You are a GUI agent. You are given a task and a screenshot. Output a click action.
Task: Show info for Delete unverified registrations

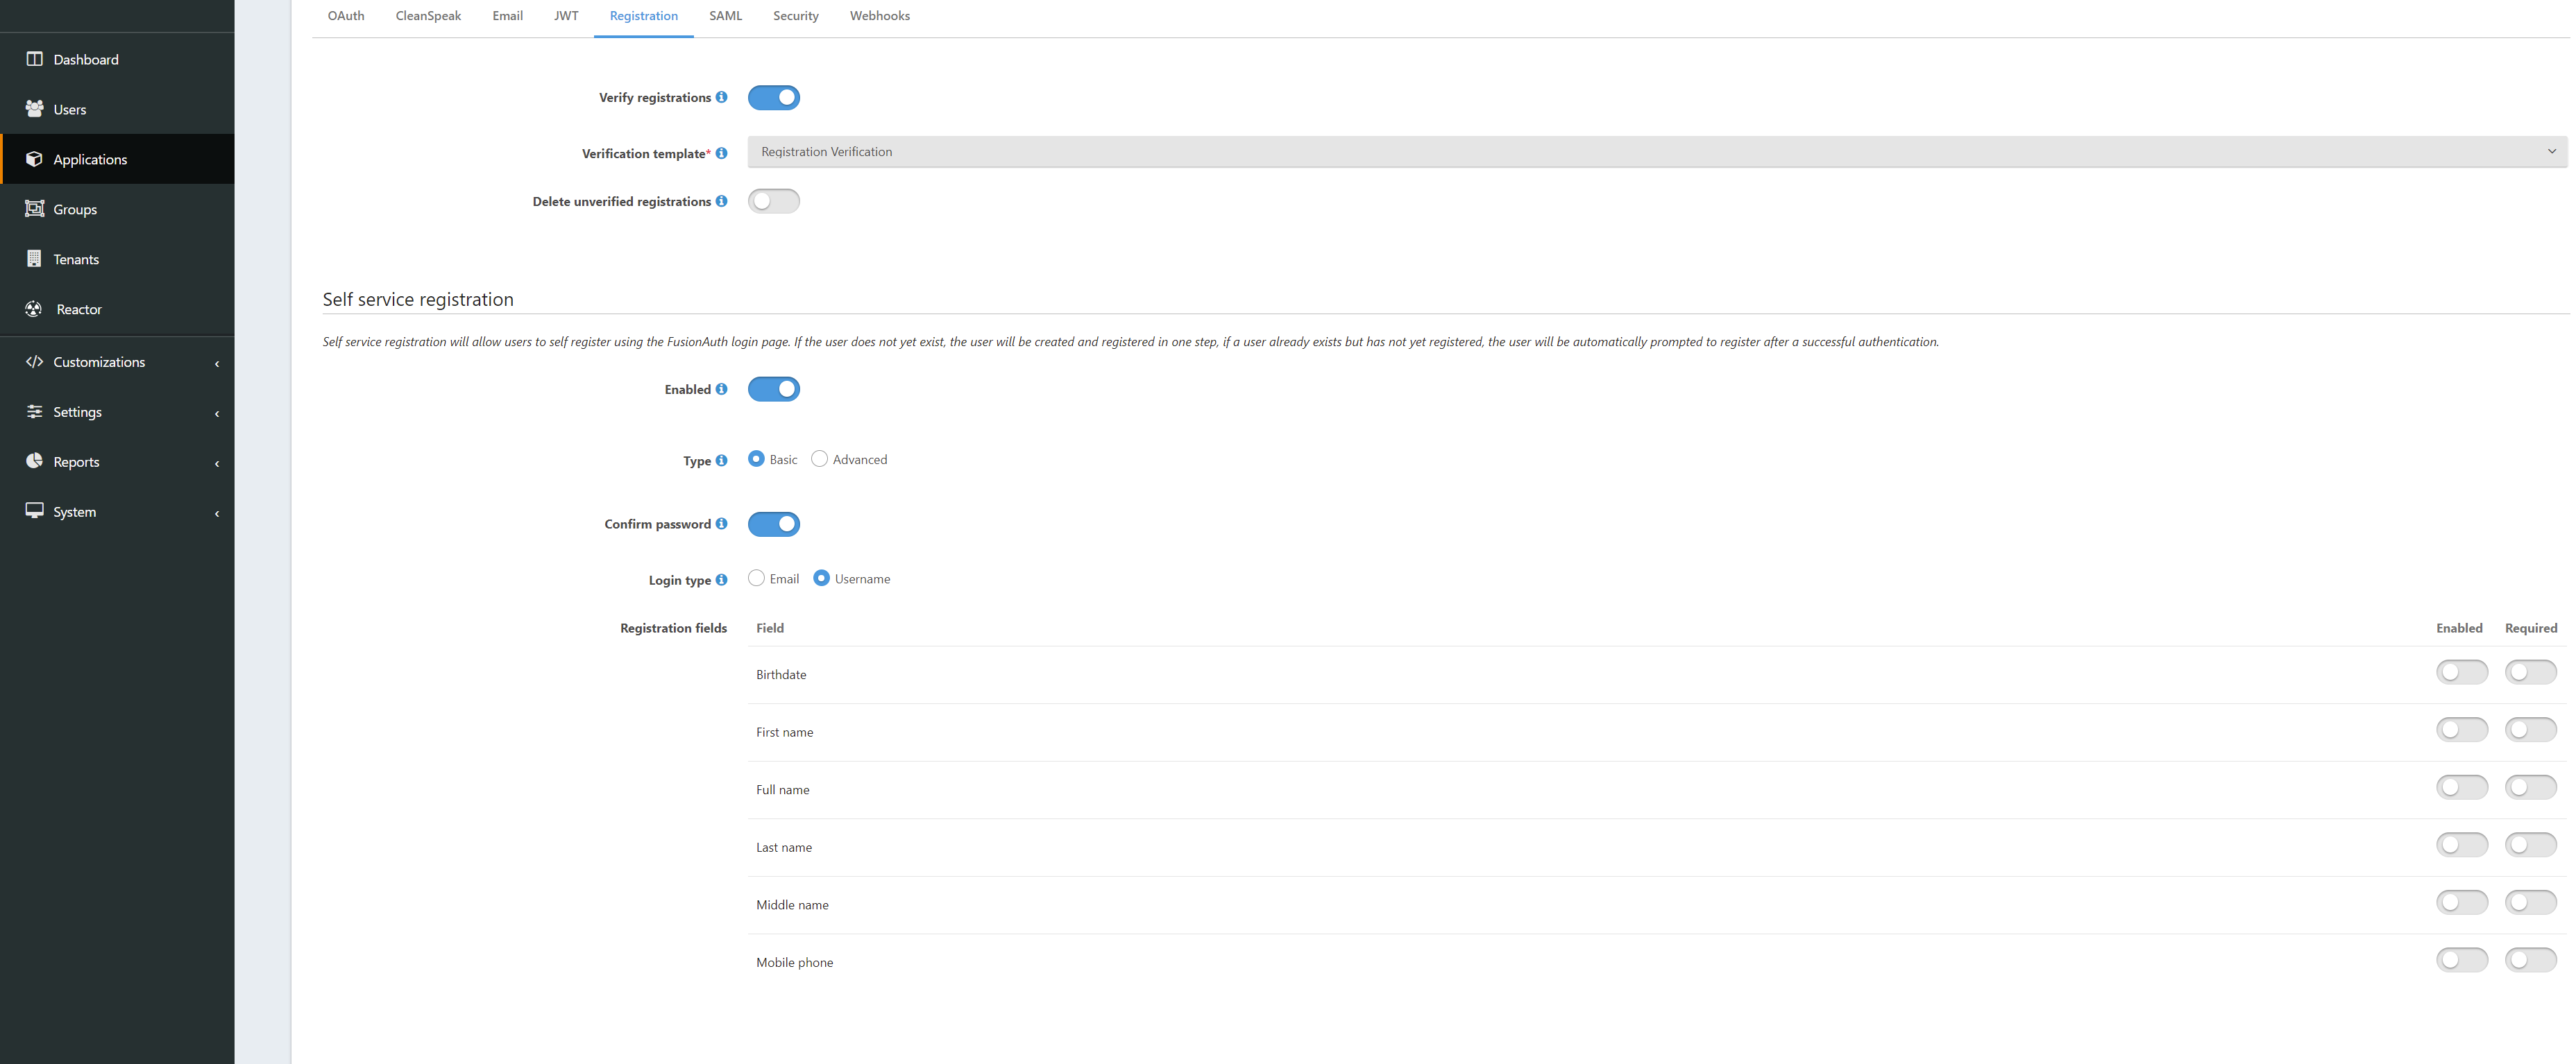pyautogui.click(x=721, y=201)
